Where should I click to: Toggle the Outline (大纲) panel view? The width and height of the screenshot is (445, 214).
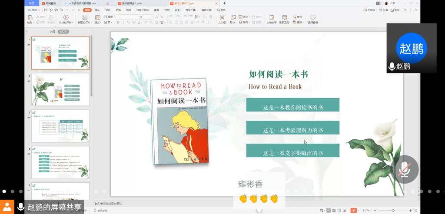[52, 32]
